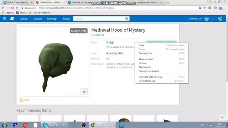
Task: Open the Сервисы apps bookmark
Action: coord(8,13)
